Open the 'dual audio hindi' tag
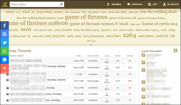Image resolution: width=181 pixels, height=105 pixels. pyautogui.click(x=117, y=12)
